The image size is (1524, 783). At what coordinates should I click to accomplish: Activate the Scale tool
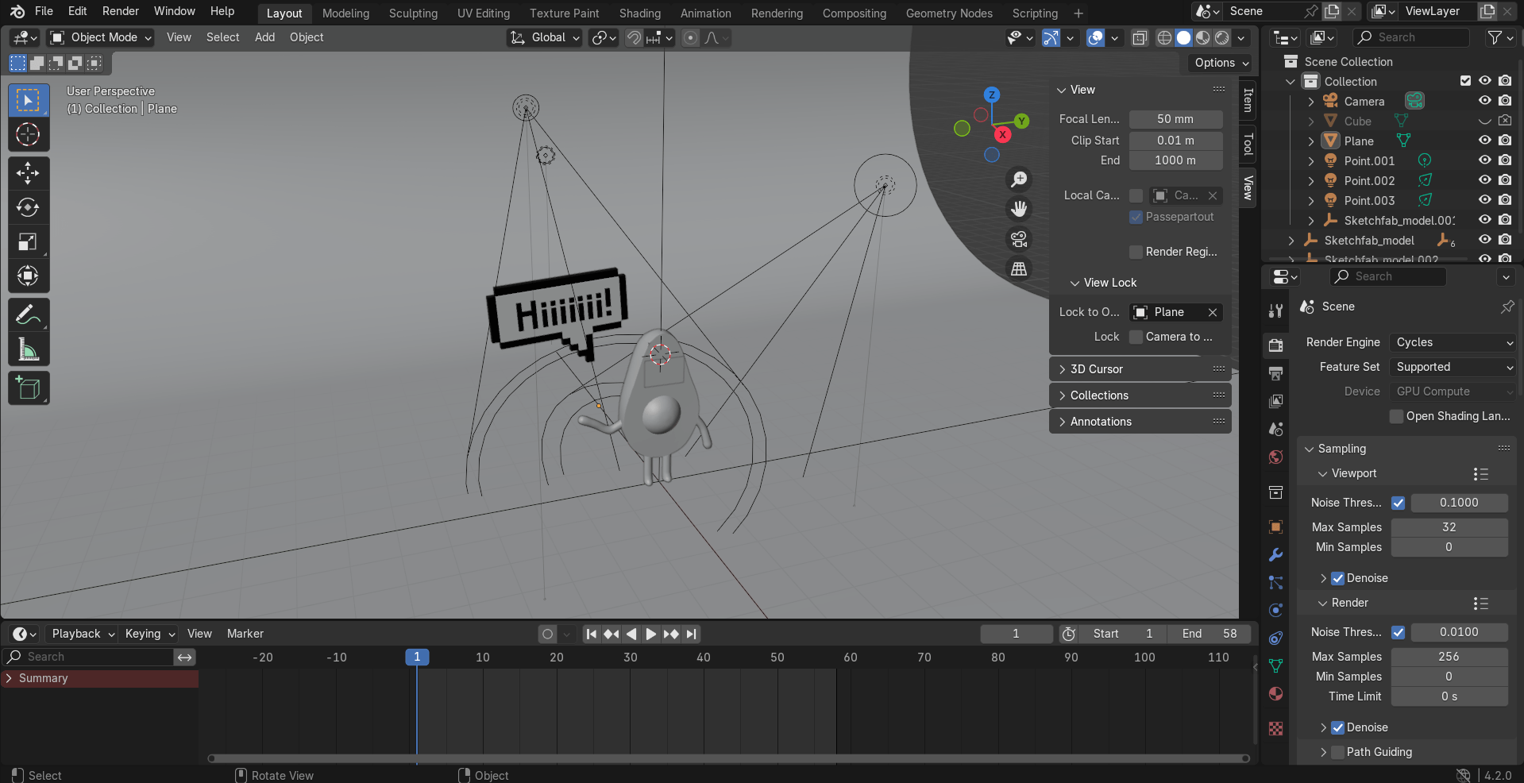pyautogui.click(x=28, y=242)
